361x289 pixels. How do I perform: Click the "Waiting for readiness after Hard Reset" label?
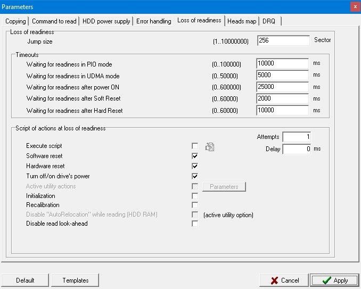click(75, 111)
